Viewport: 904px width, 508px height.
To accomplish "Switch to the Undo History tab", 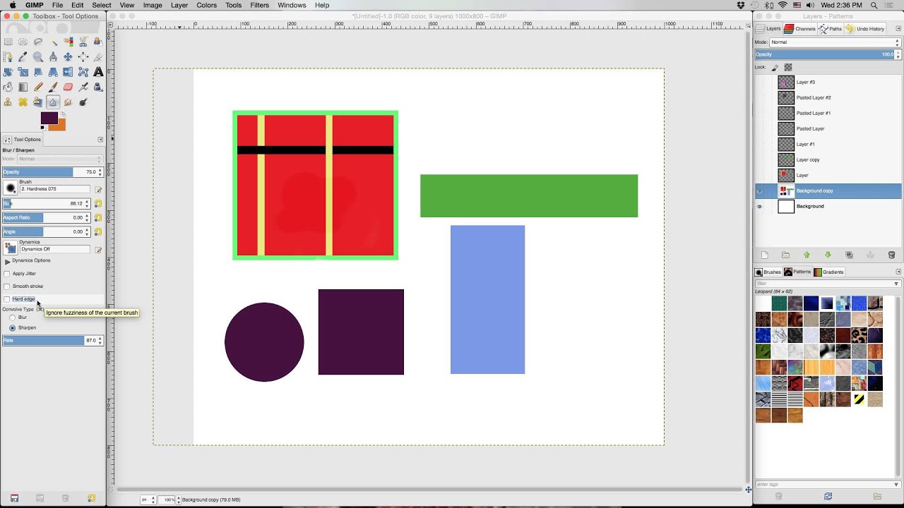I will click(x=865, y=29).
